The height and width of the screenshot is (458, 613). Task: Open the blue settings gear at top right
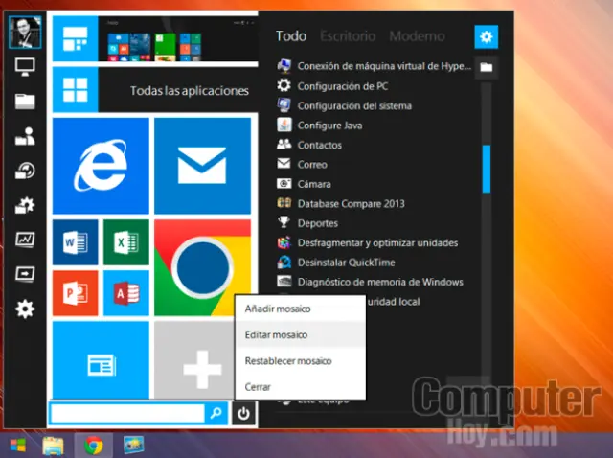[x=486, y=37]
